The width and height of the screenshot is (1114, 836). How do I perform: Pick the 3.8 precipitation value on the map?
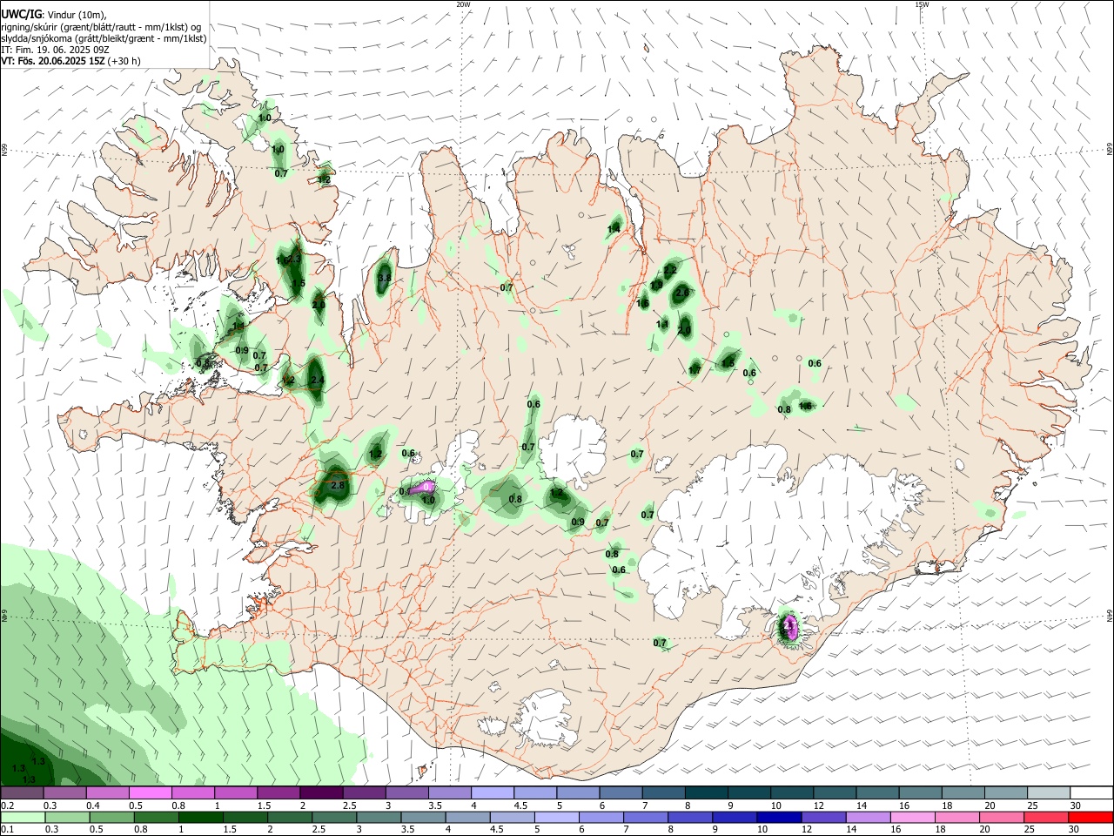[384, 278]
